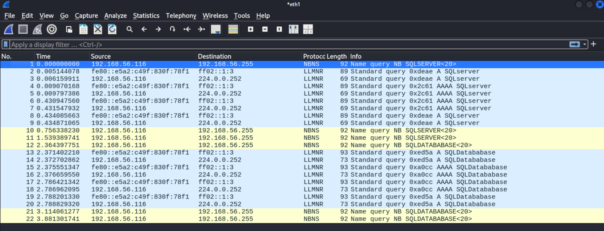604x231 pixels.
Task: Find a packet with magnifier icon
Action: (x=129, y=29)
